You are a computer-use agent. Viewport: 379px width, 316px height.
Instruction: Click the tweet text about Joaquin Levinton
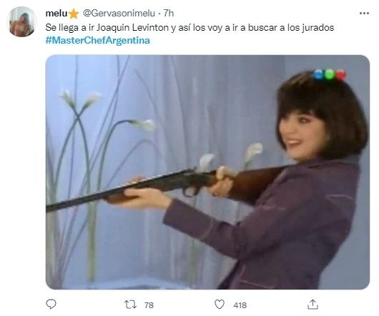tap(189, 28)
